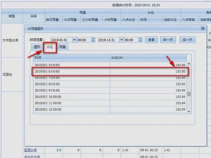Switch to the 图形 tab
Viewport: 211px width, 158px height.
pyautogui.click(x=37, y=47)
